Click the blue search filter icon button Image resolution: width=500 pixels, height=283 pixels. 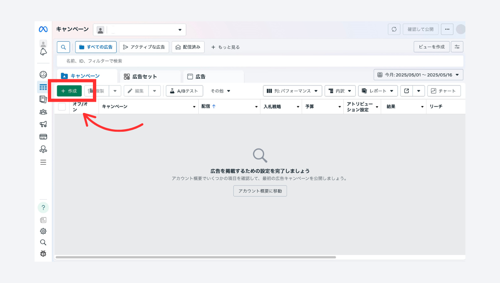(63, 47)
